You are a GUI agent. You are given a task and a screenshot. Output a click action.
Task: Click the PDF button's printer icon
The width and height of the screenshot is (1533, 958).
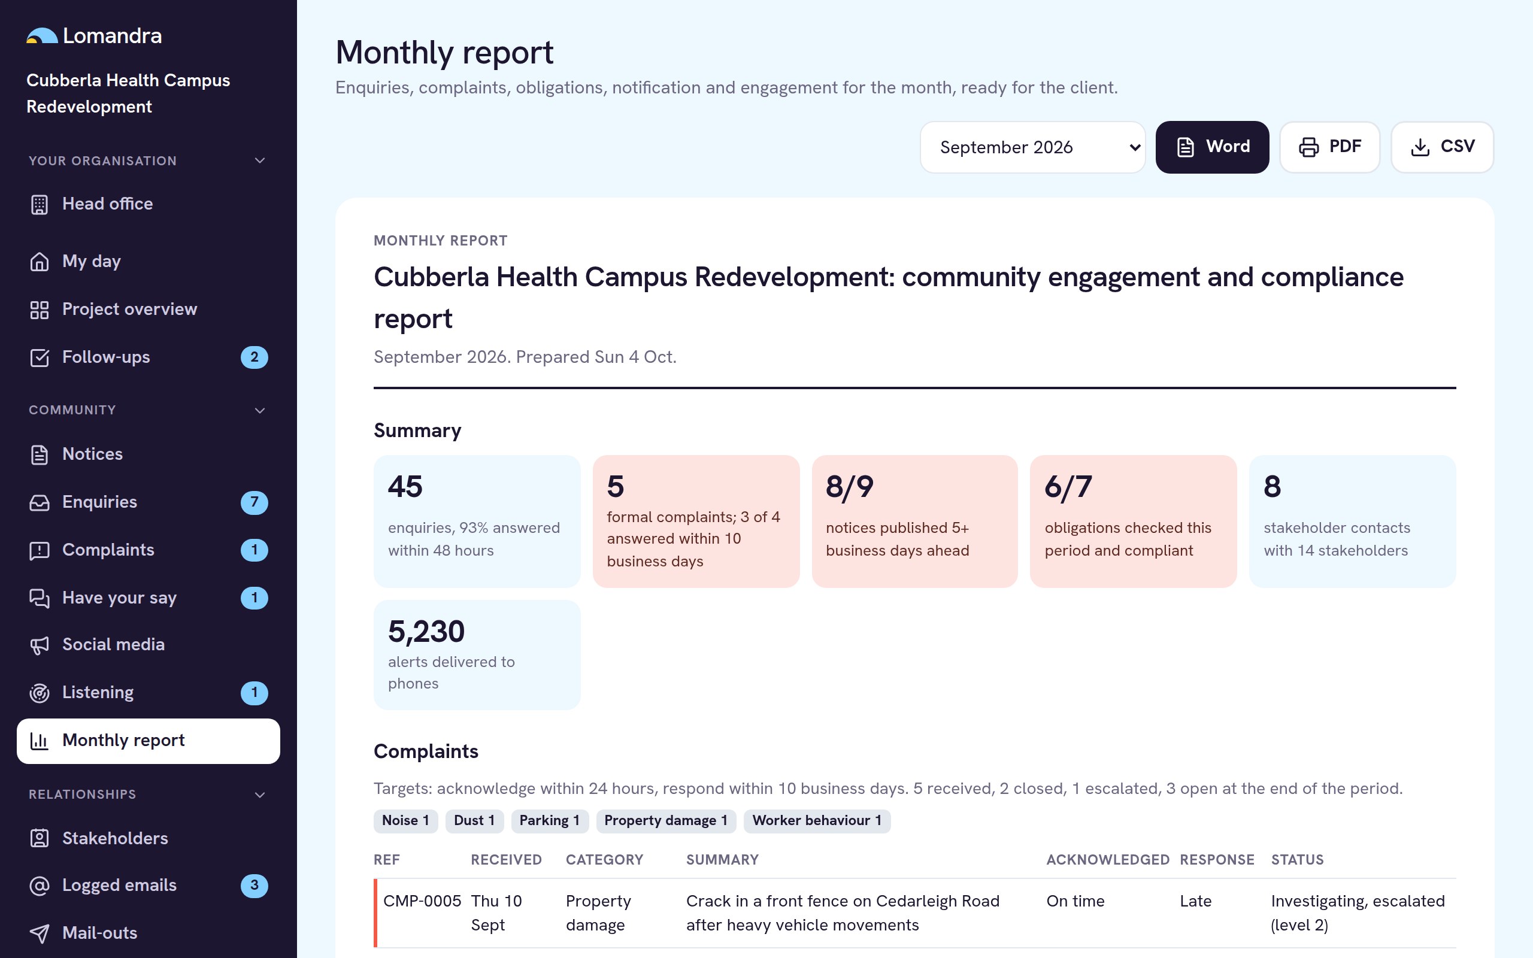[x=1309, y=147]
